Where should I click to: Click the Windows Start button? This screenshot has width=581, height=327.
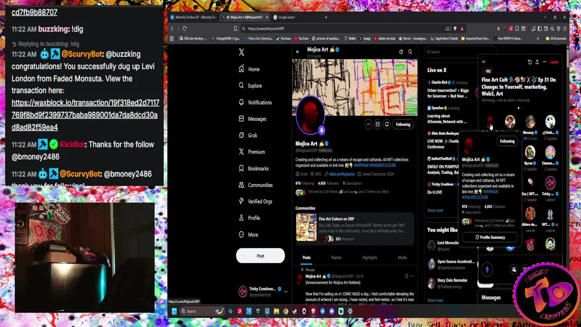click(x=174, y=311)
